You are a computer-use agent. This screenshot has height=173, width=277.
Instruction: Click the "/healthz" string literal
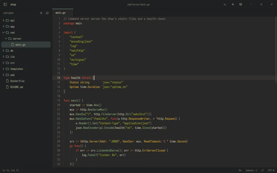point(100,119)
